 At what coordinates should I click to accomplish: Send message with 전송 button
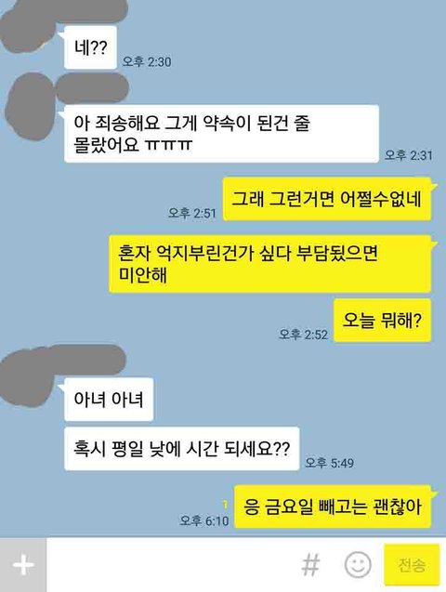[412, 565]
